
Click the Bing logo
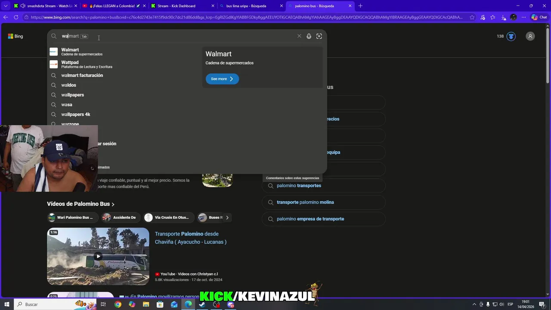15,36
